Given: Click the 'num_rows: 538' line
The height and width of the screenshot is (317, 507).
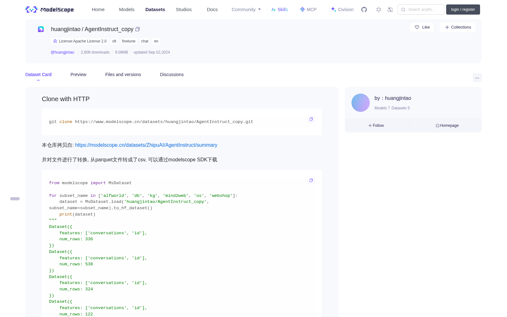Looking at the screenshot, I should click(76, 264).
